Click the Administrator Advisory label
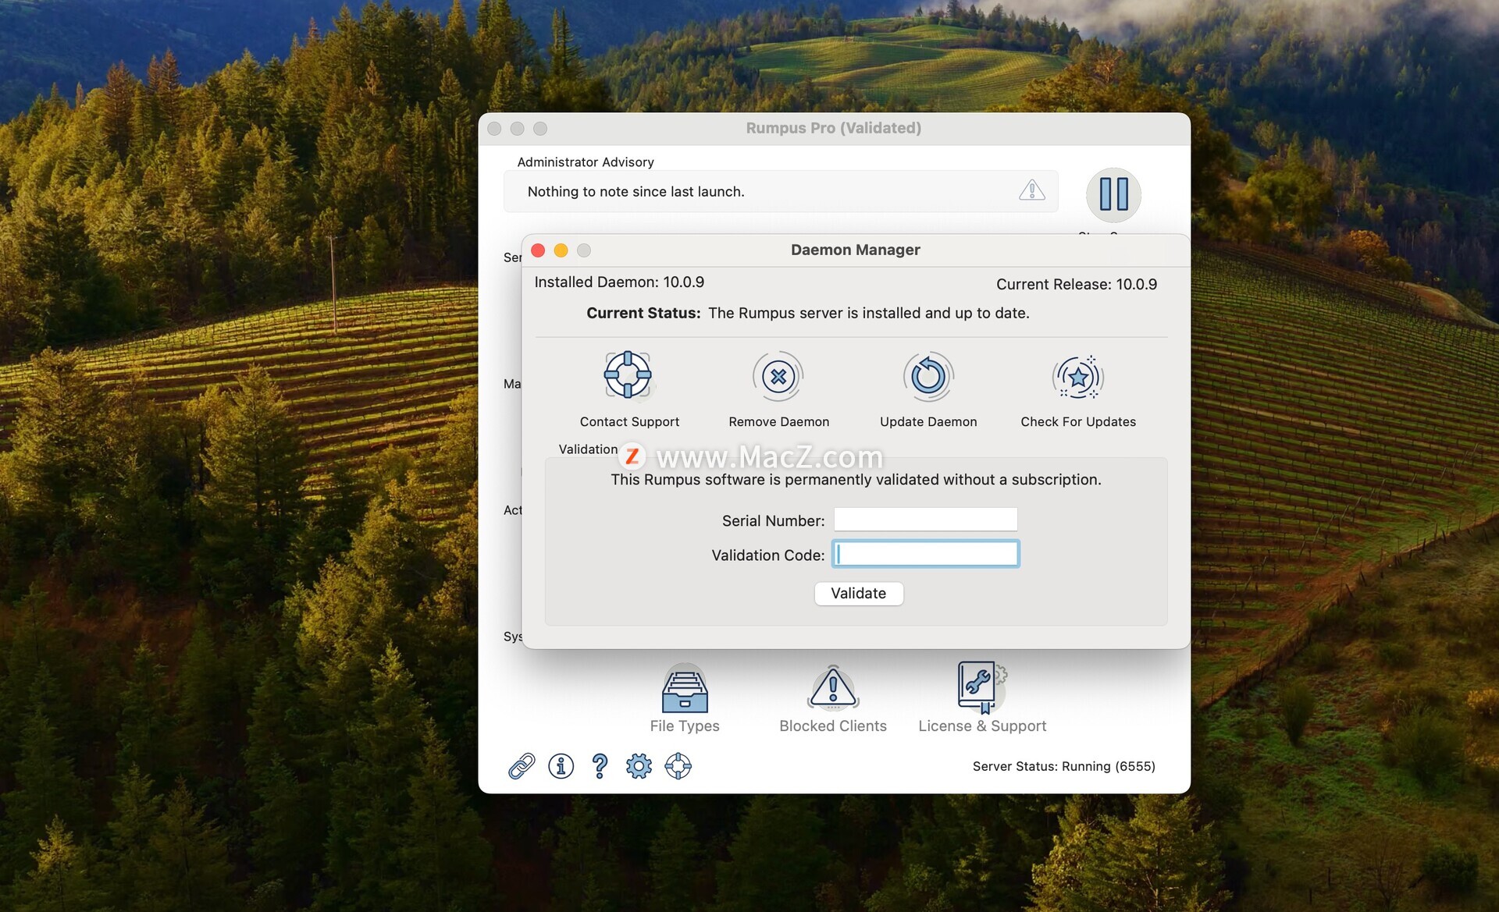The width and height of the screenshot is (1499, 912). click(x=586, y=162)
